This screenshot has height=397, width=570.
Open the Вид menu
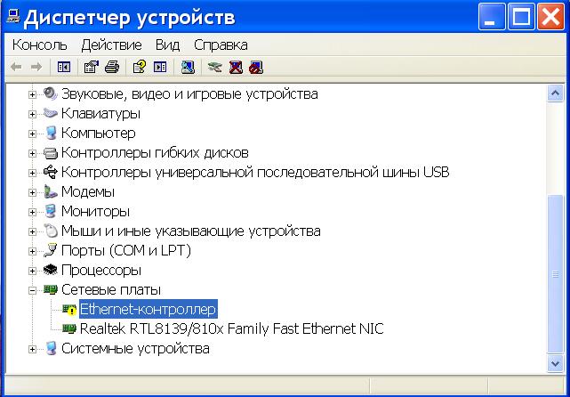[167, 45]
